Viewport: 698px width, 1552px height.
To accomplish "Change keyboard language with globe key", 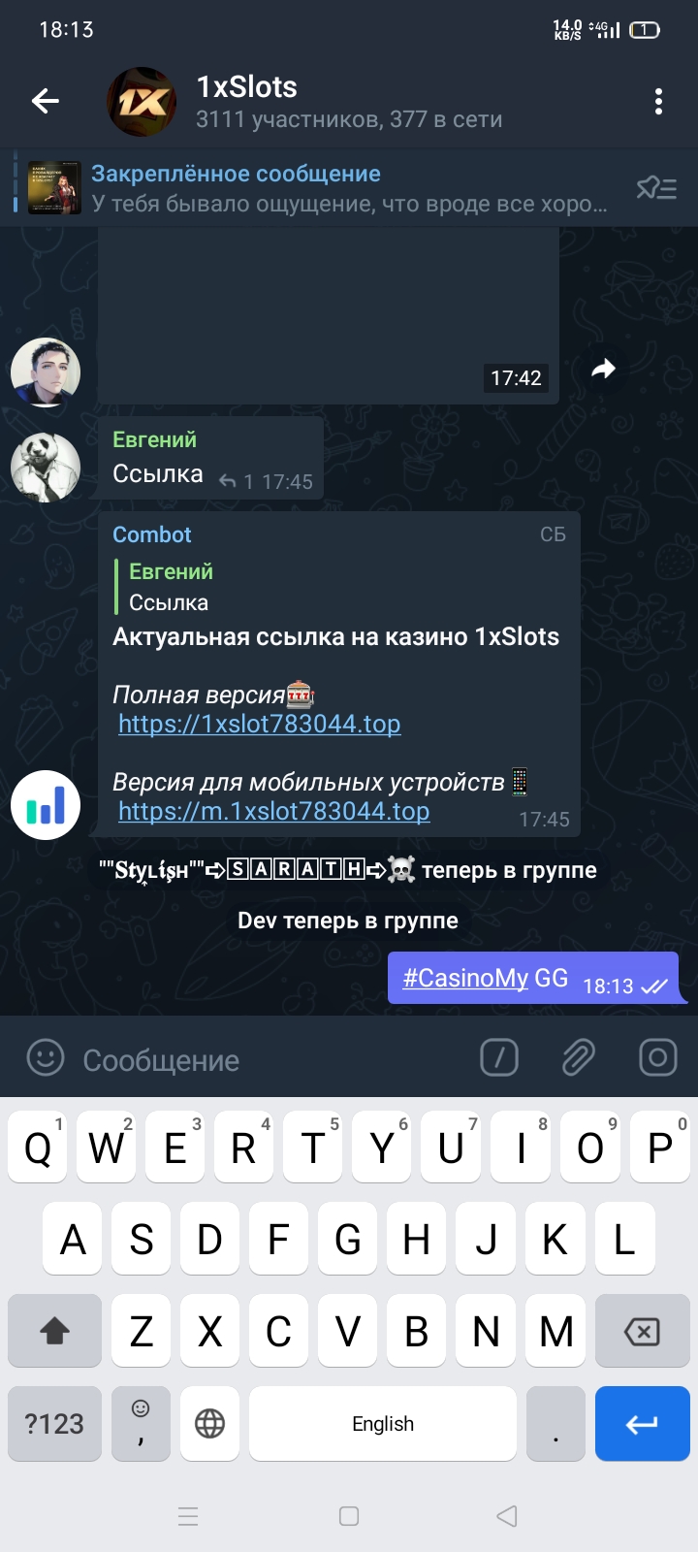I will tap(209, 1423).
